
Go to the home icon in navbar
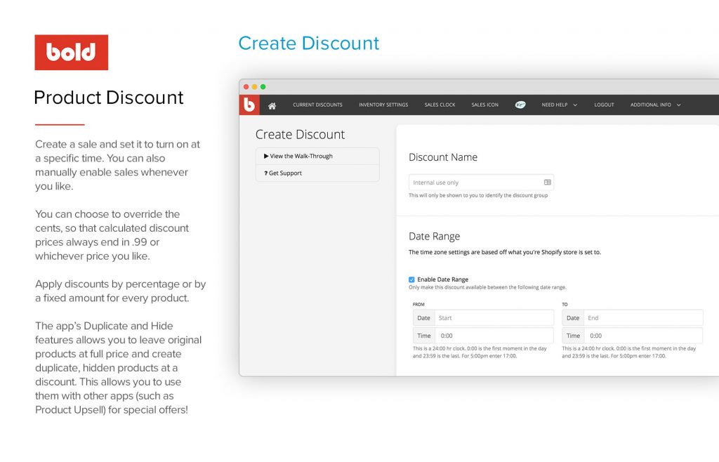coord(272,106)
